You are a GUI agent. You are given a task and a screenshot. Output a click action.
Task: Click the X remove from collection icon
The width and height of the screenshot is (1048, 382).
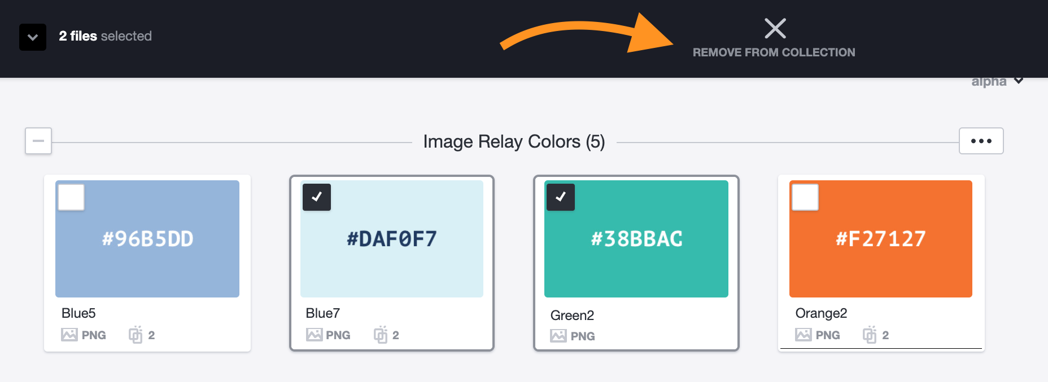pyautogui.click(x=775, y=28)
